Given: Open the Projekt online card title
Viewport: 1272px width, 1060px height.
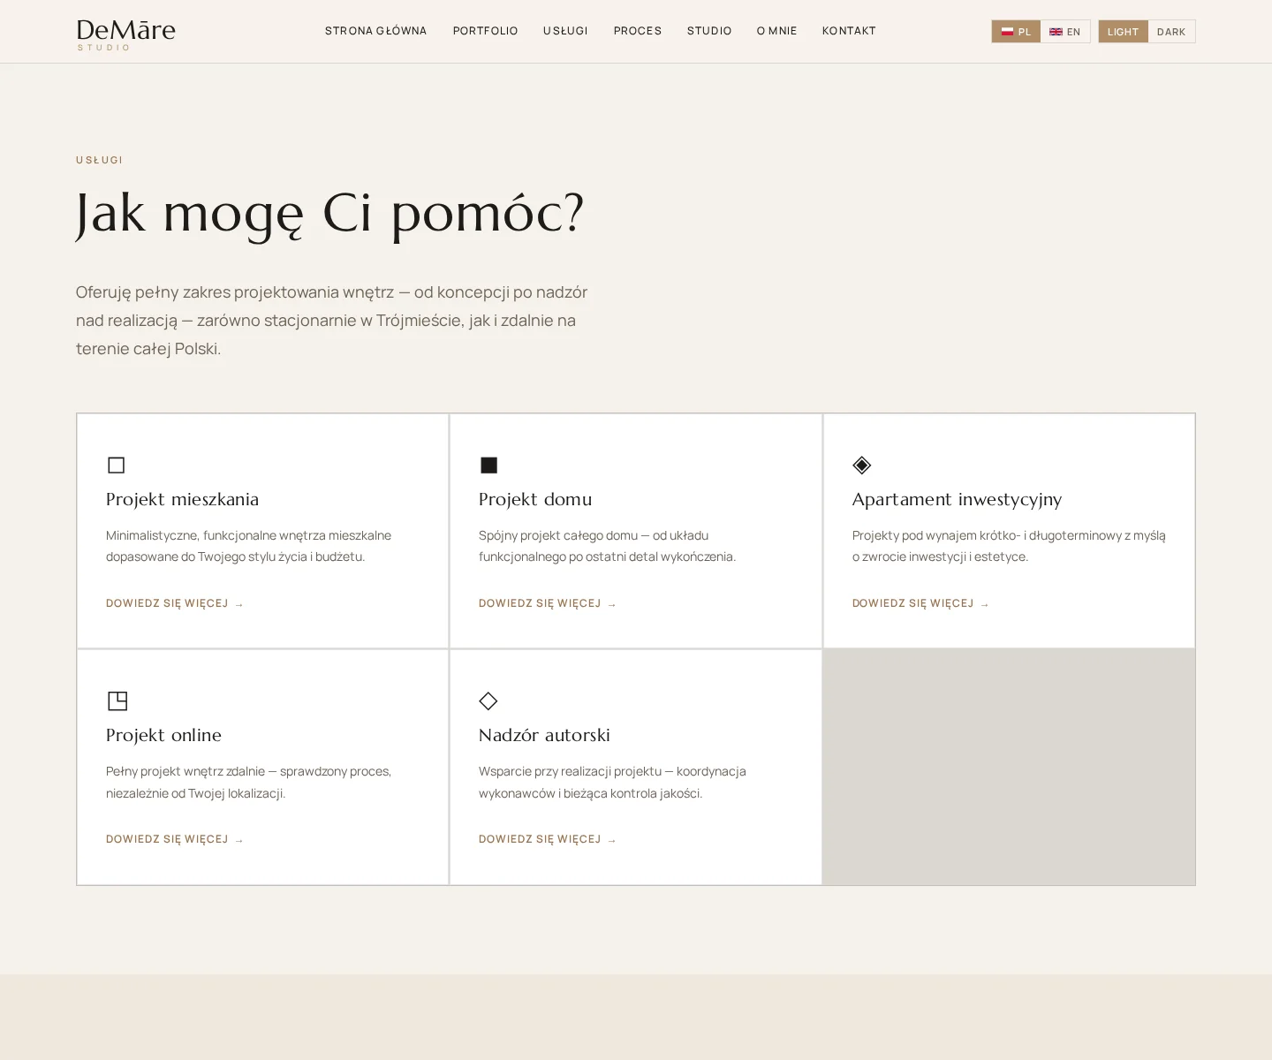Looking at the screenshot, I should coord(163,735).
